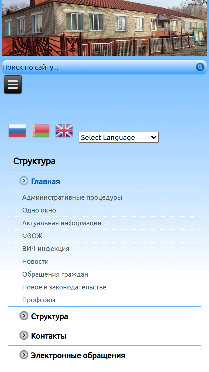Screen dimensions: 209x372
Task: Go to Административные процедуры
Action: point(72,197)
